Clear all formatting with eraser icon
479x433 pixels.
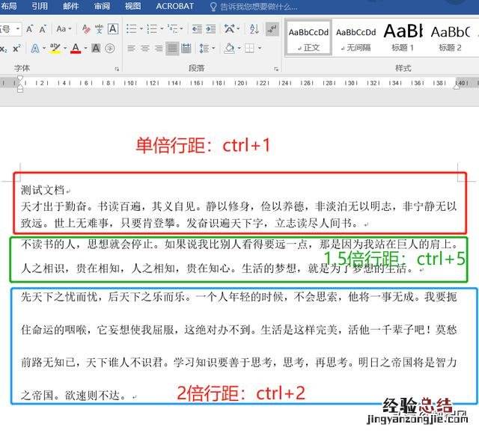86,29
